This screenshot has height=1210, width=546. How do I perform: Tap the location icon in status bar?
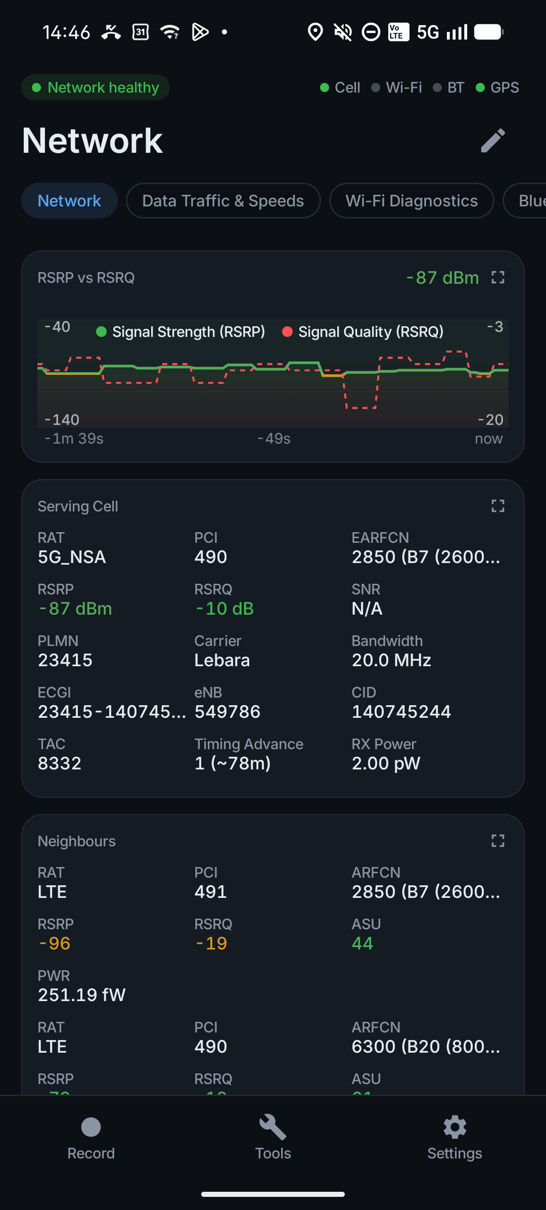click(315, 32)
